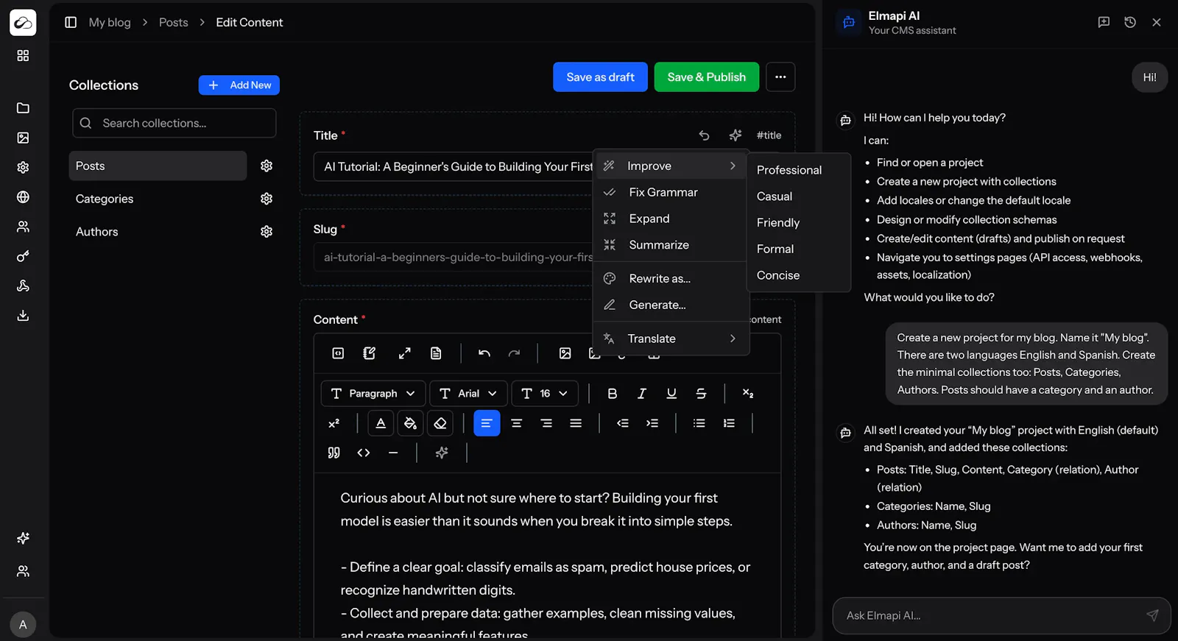The width and height of the screenshot is (1178, 641).
Task: Apply strikethrough formatting
Action: [701, 394]
